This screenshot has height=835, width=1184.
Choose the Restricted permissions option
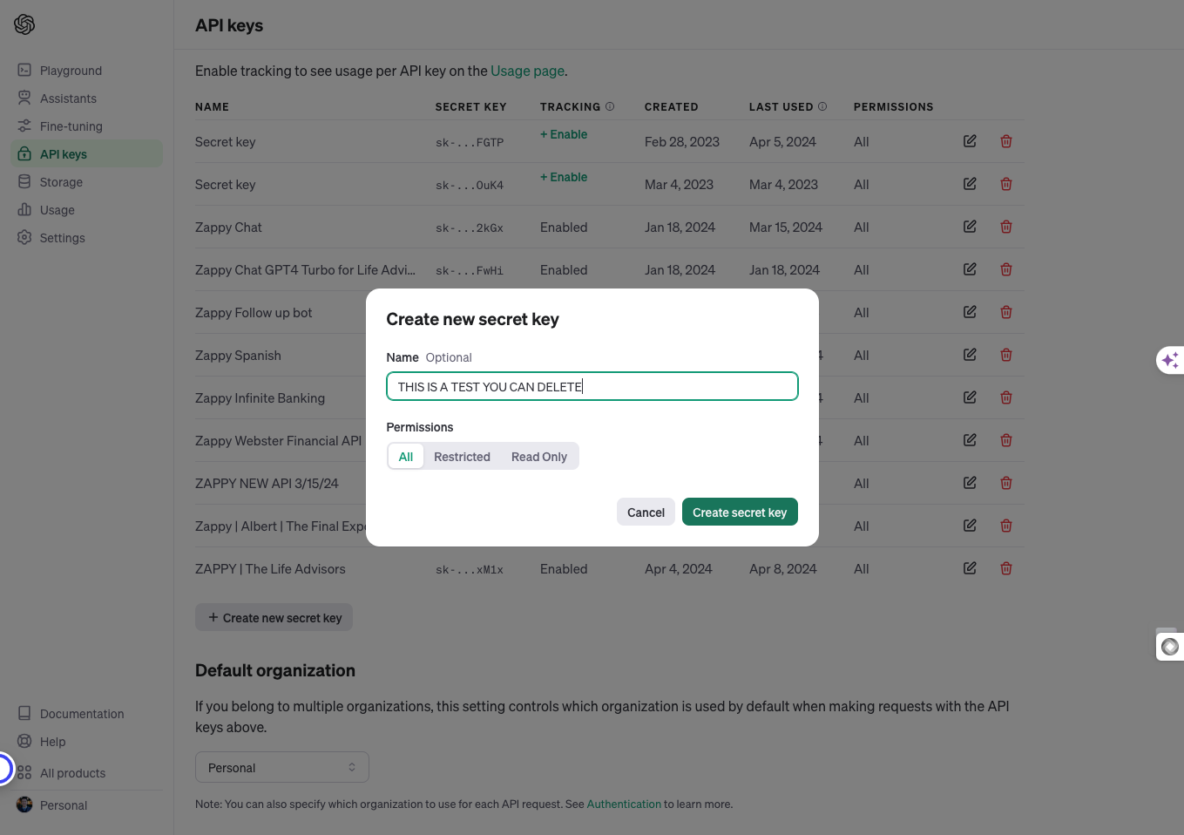(462, 457)
